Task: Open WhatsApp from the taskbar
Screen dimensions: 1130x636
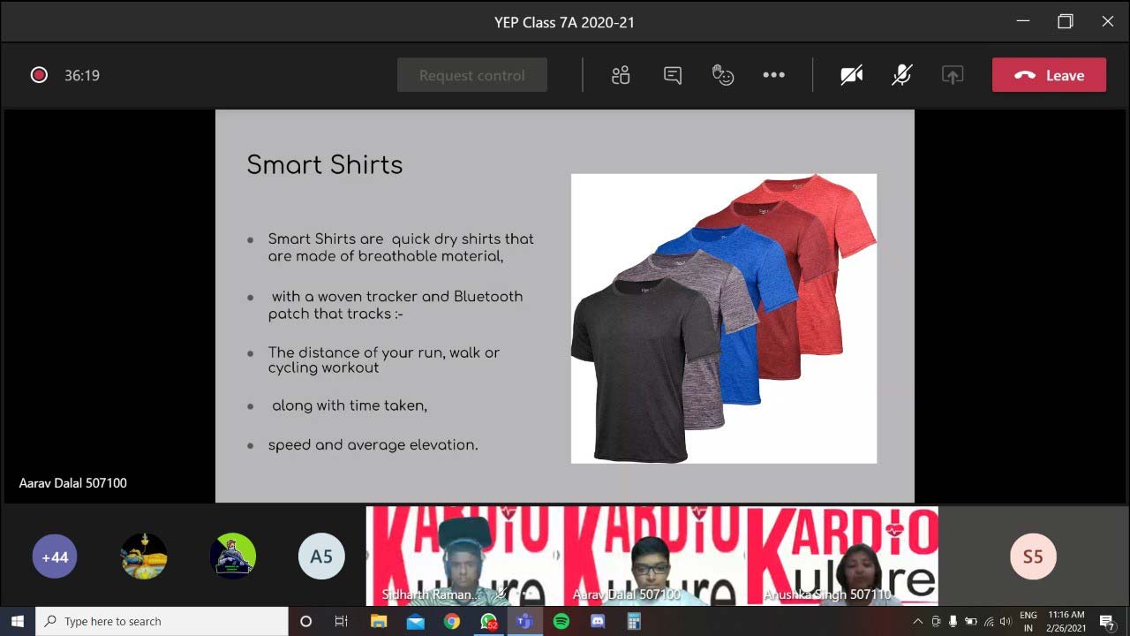Action: (x=488, y=621)
